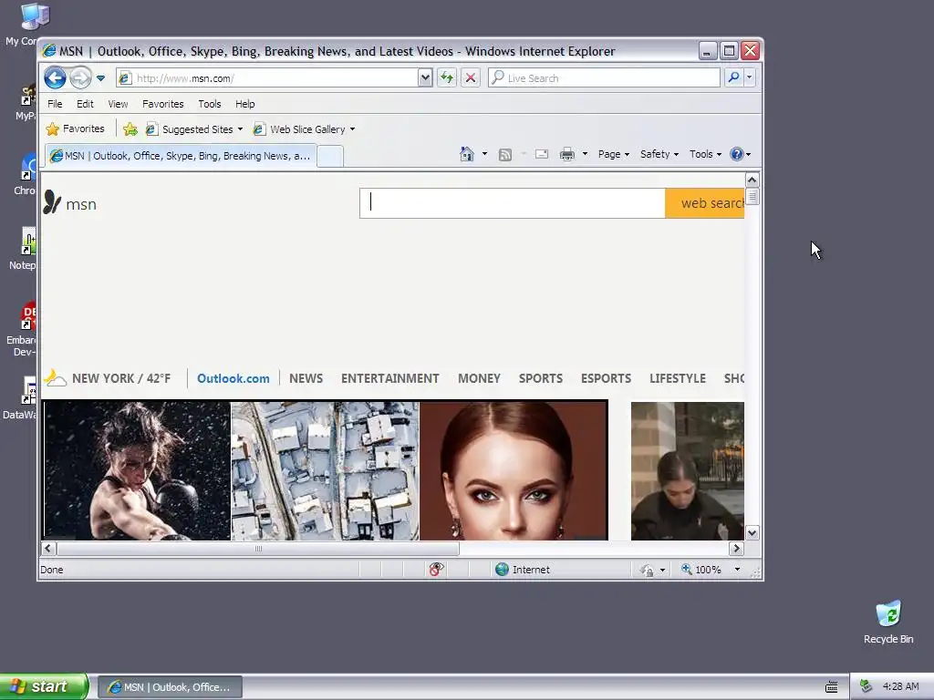Click the Refresh page icon
Image resolution: width=934 pixels, height=700 pixels.
pos(447,78)
